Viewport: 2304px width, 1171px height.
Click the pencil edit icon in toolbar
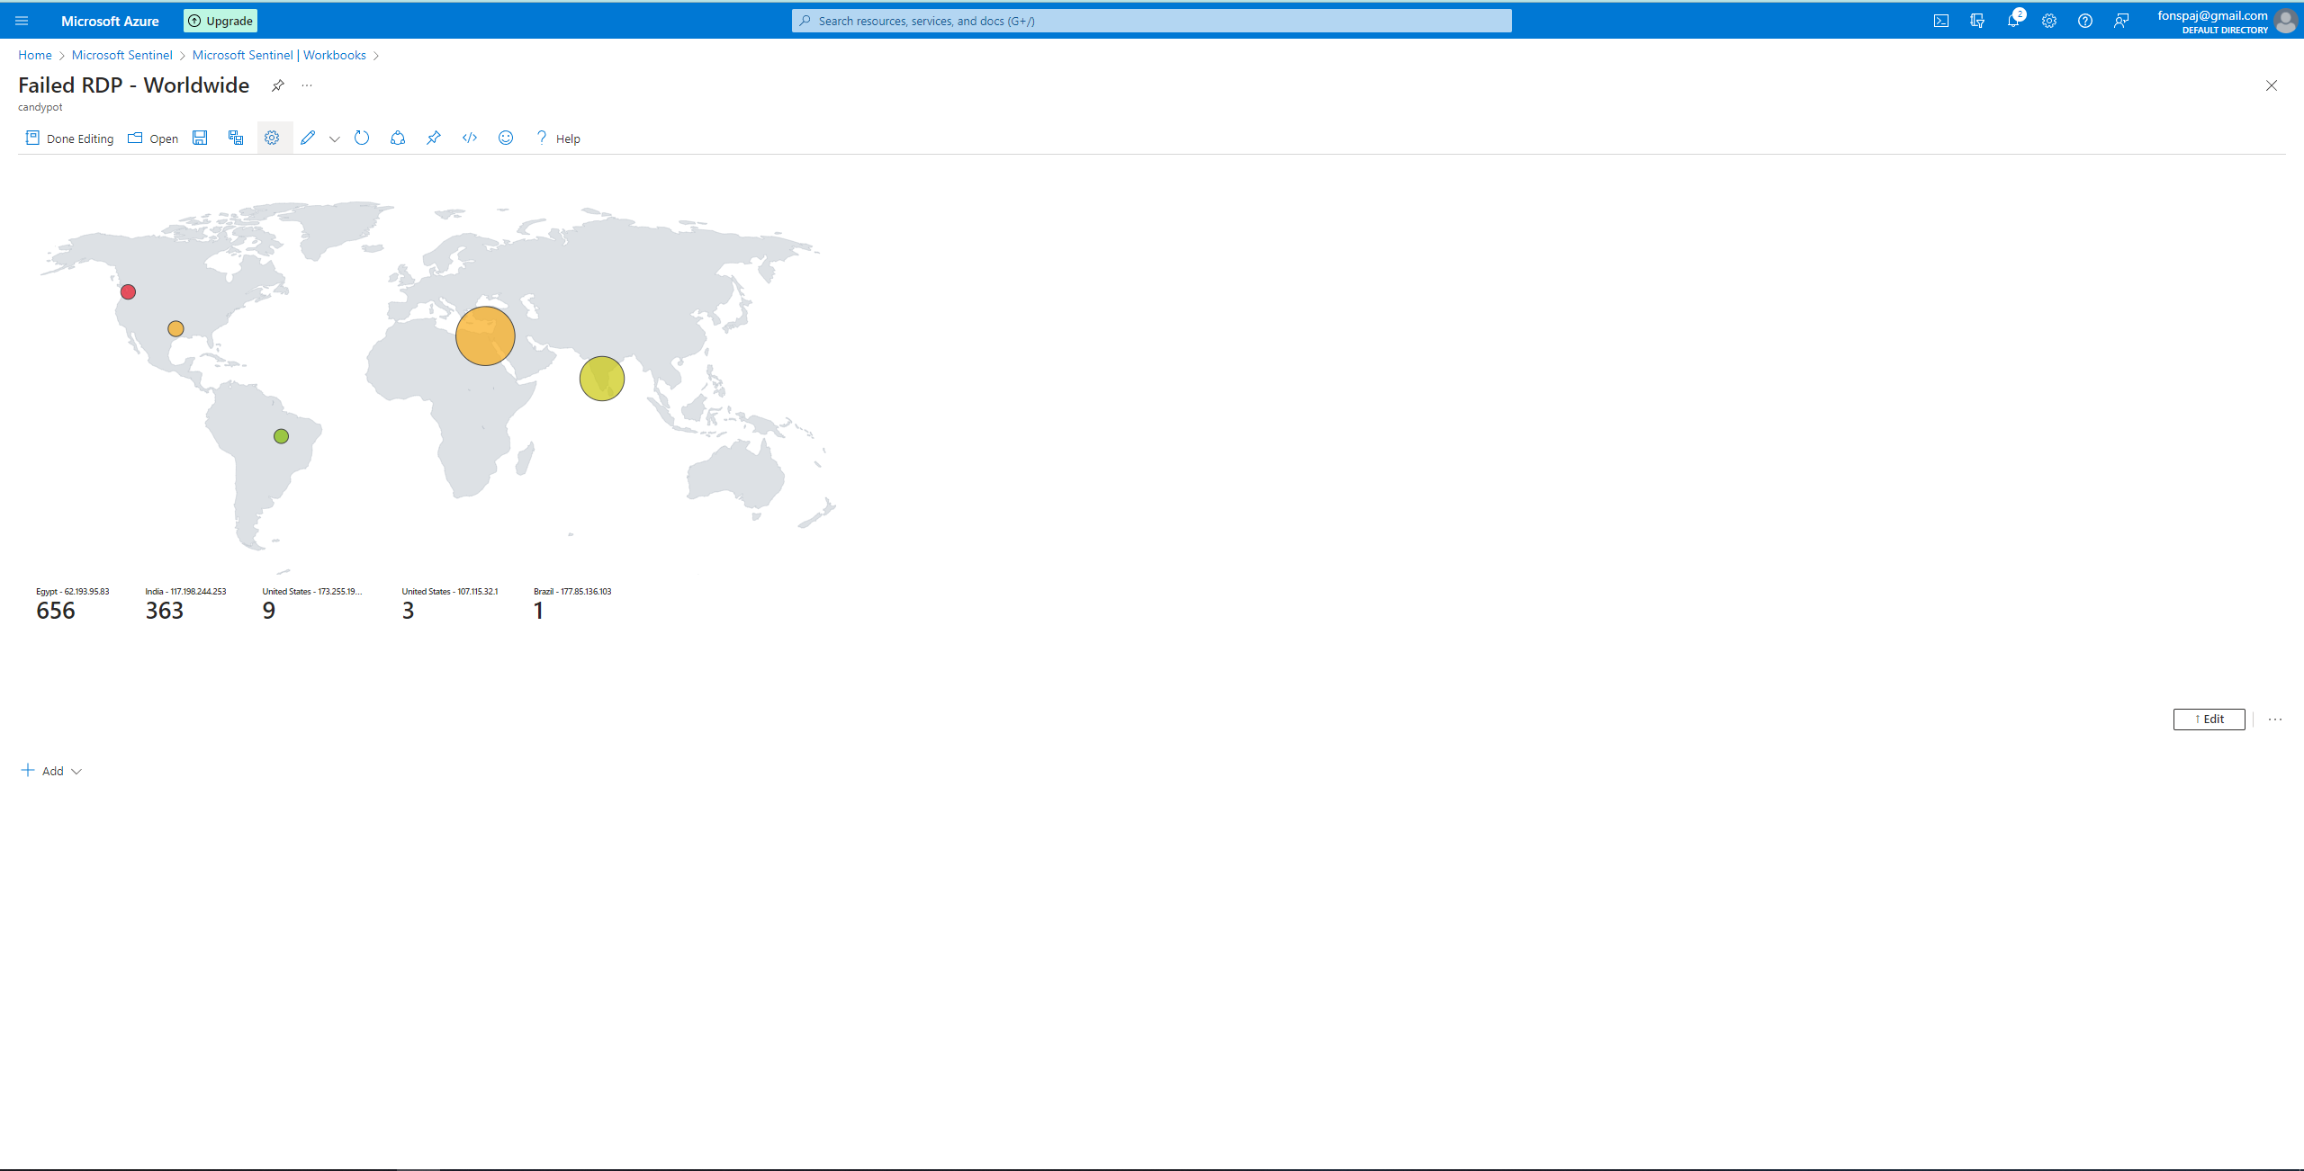(308, 138)
